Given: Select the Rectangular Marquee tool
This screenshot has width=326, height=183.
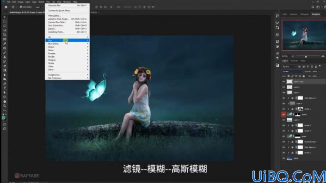Looking at the screenshot, I should point(5,22).
